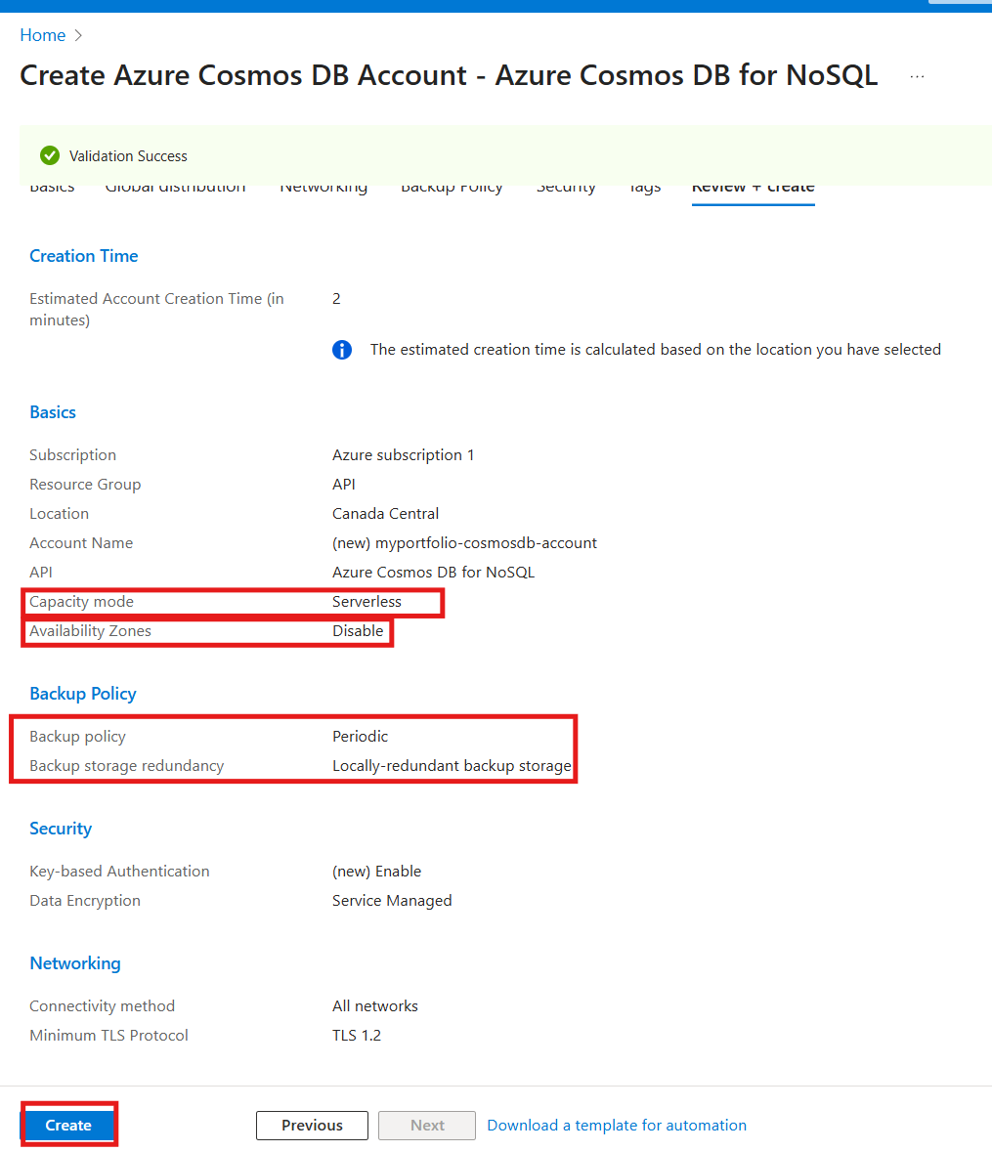Select the Review + create tab
Viewport: 992px width, 1151px height.
(753, 186)
